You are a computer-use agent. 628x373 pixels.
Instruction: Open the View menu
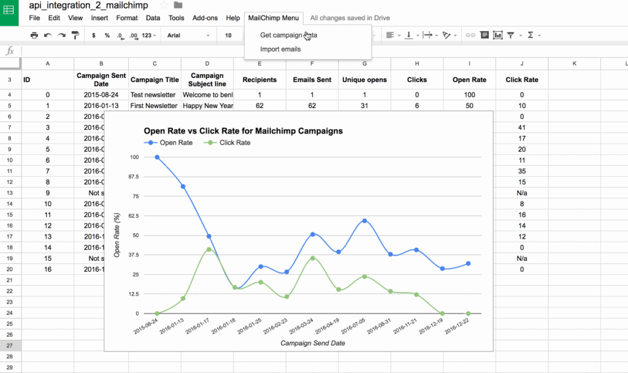click(75, 18)
